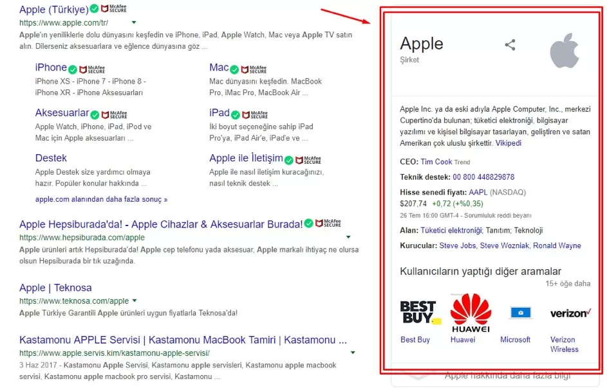Open the Destek sitelink
Screen dimensions: 607x388
click(51, 158)
